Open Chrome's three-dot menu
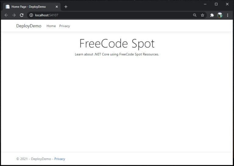Image resolution: width=234 pixels, height=166 pixels. (x=228, y=15)
